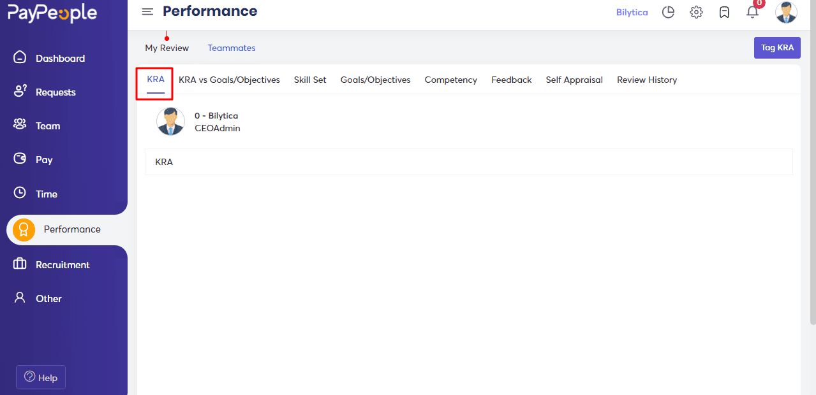The height and width of the screenshot is (395, 816).
Task: Click the Bilytica employee avatar picture
Action: 170,121
